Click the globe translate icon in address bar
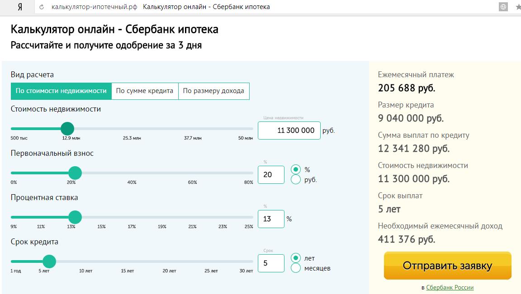Screen dimensions: 521x294 point(503,7)
